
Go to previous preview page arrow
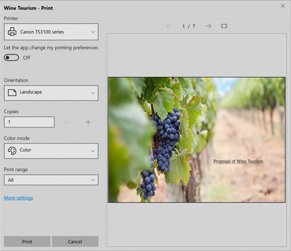[169, 26]
